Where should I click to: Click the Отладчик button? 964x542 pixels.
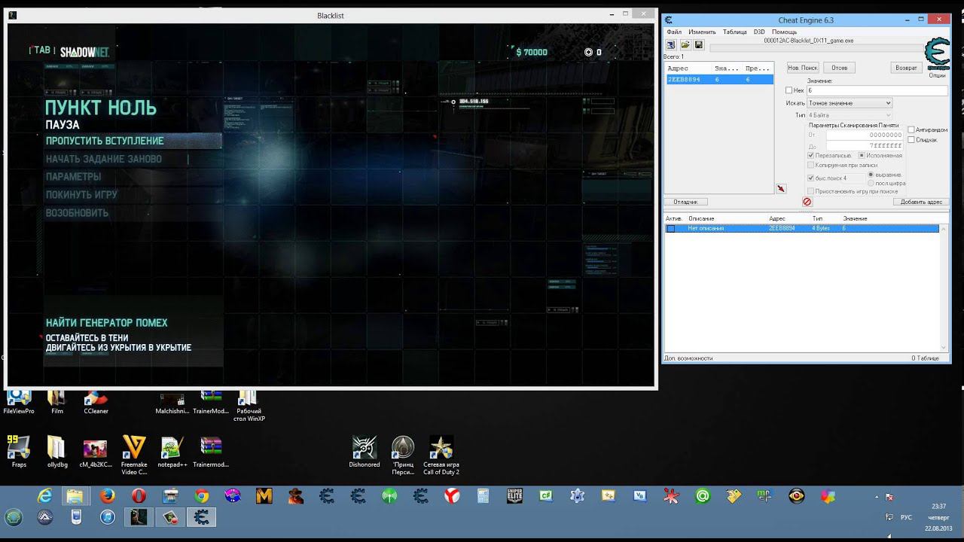[685, 202]
